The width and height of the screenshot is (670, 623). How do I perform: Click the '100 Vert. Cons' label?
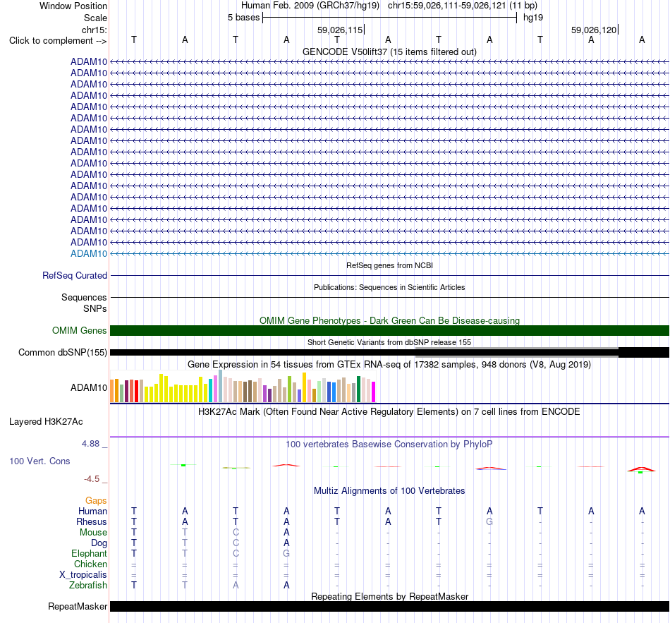(39, 461)
